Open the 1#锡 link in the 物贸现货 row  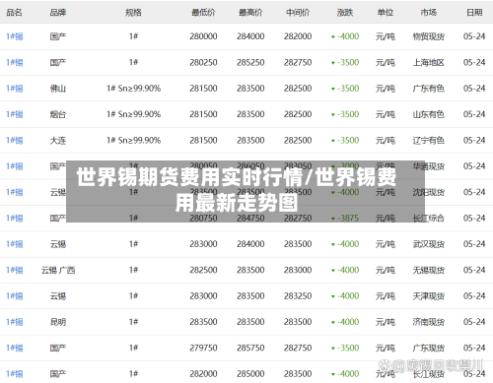tap(15, 36)
